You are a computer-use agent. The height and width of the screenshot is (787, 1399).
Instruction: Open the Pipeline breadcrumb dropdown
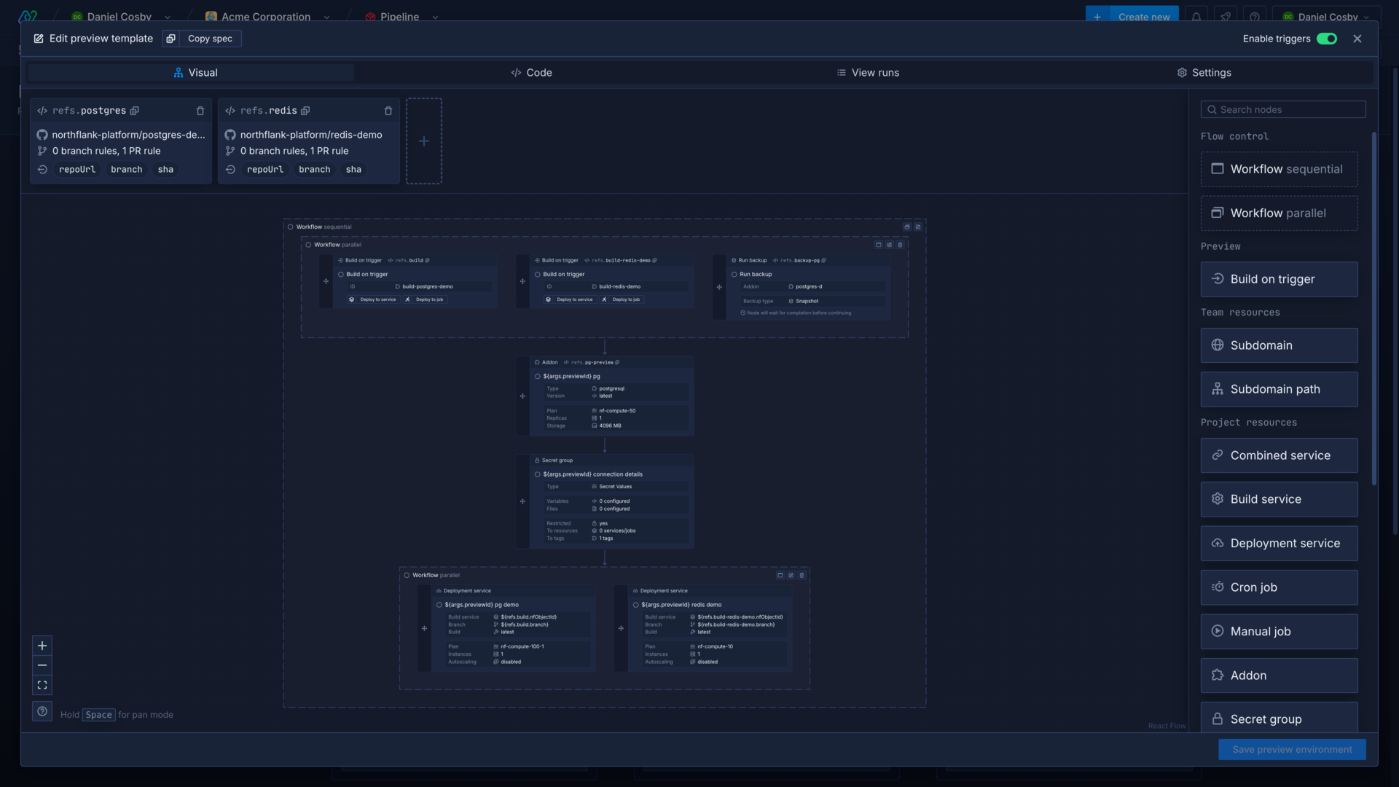pyautogui.click(x=435, y=17)
